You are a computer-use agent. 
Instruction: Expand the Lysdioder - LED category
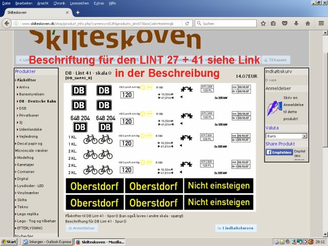tap(30, 186)
